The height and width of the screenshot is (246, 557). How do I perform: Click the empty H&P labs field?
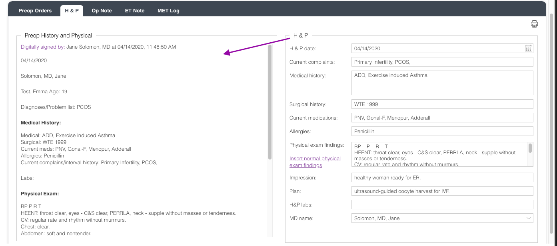(x=442, y=205)
